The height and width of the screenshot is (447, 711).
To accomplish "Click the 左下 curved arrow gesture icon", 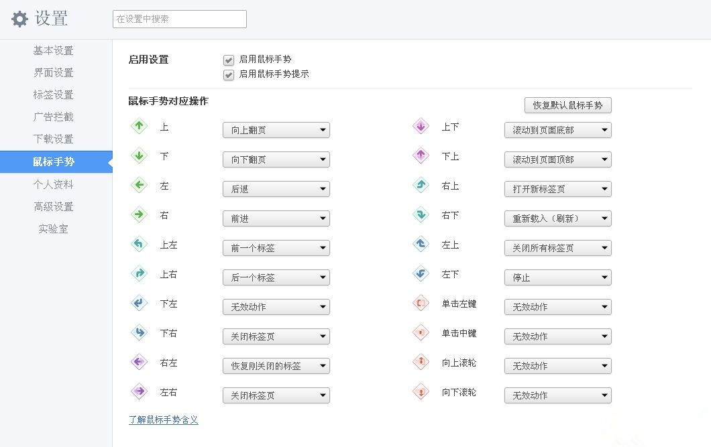I will [420, 274].
